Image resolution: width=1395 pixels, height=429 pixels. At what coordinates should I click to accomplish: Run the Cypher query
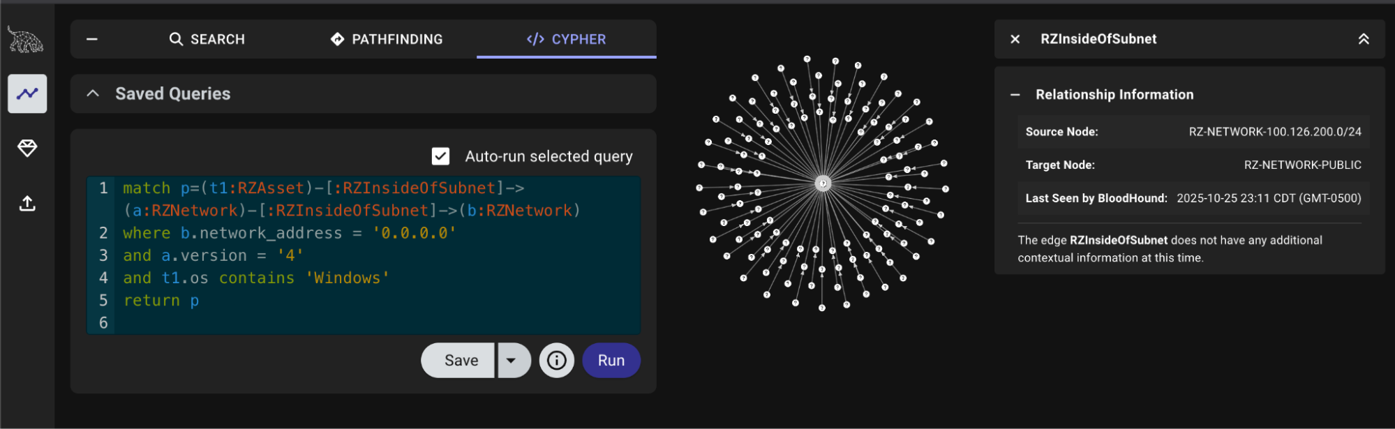(x=611, y=361)
